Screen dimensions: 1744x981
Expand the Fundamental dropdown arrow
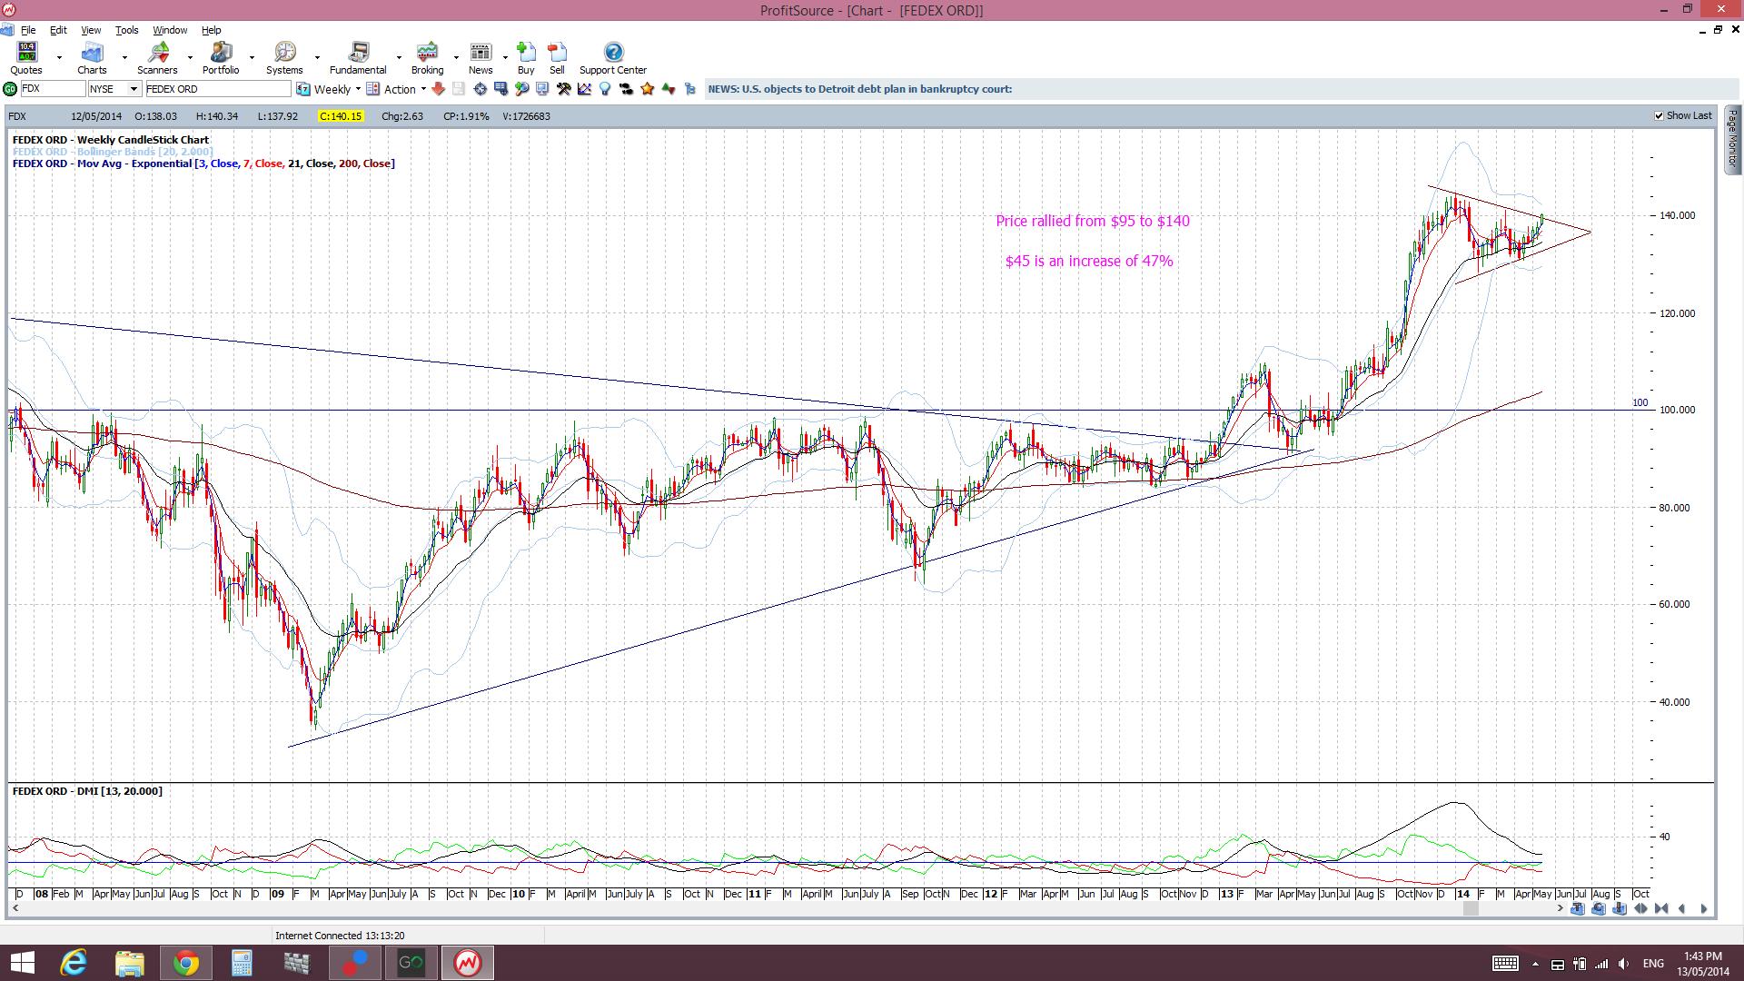pyautogui.click(x=398, y=57)
